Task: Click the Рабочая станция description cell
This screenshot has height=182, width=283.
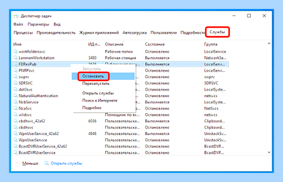Action: click(121, 58)
